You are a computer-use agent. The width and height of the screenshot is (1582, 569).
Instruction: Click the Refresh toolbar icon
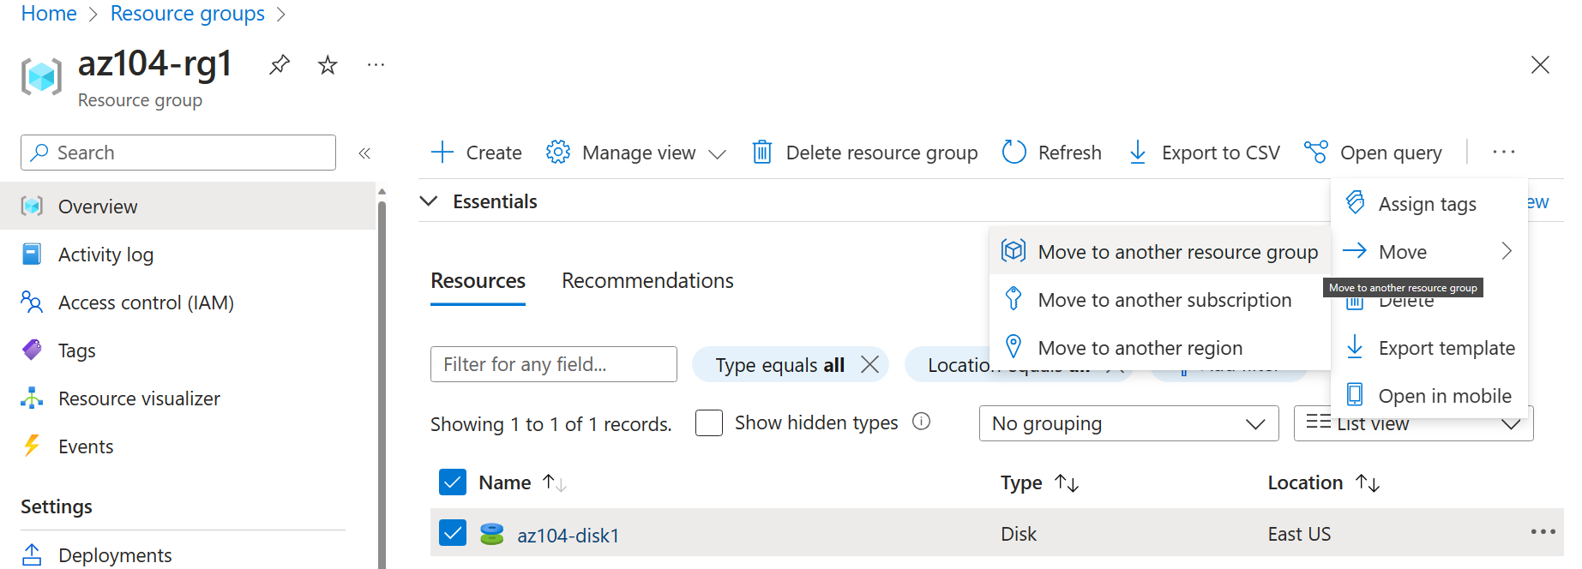[1014, 153]
